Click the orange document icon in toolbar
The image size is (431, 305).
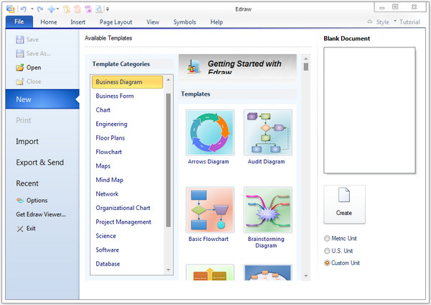(x=78, y=9)
